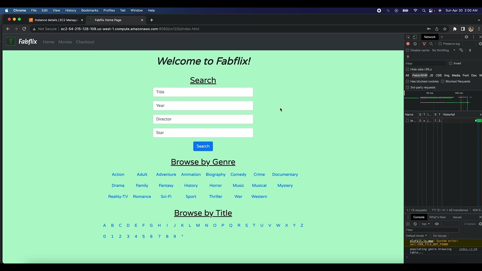Open the Bookmarks menu in the menu bar
Image resolution: width=482 pixels, height=271 pixels.
90,11
